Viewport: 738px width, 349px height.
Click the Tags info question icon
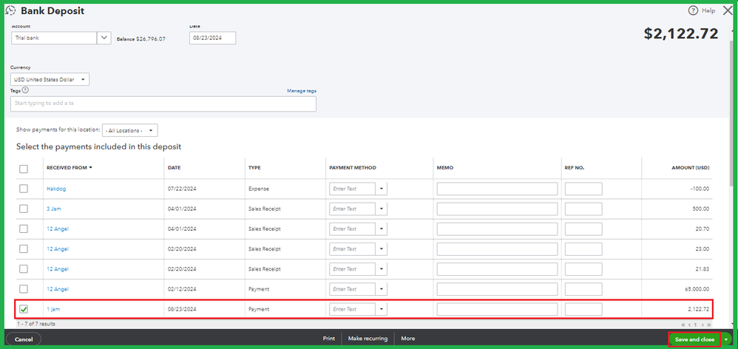[x=25, y=90]
